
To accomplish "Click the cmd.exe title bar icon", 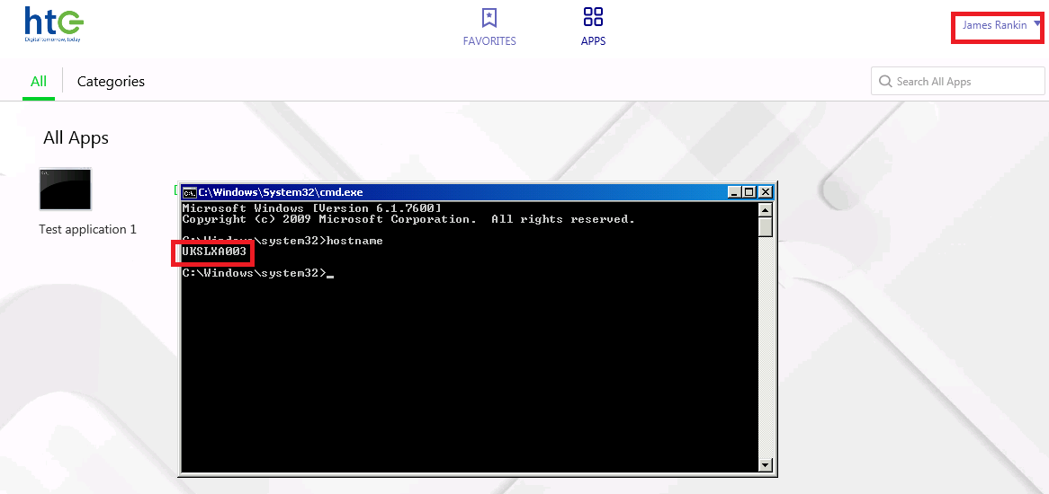I will pyautogui.click(x=190, y=192).
